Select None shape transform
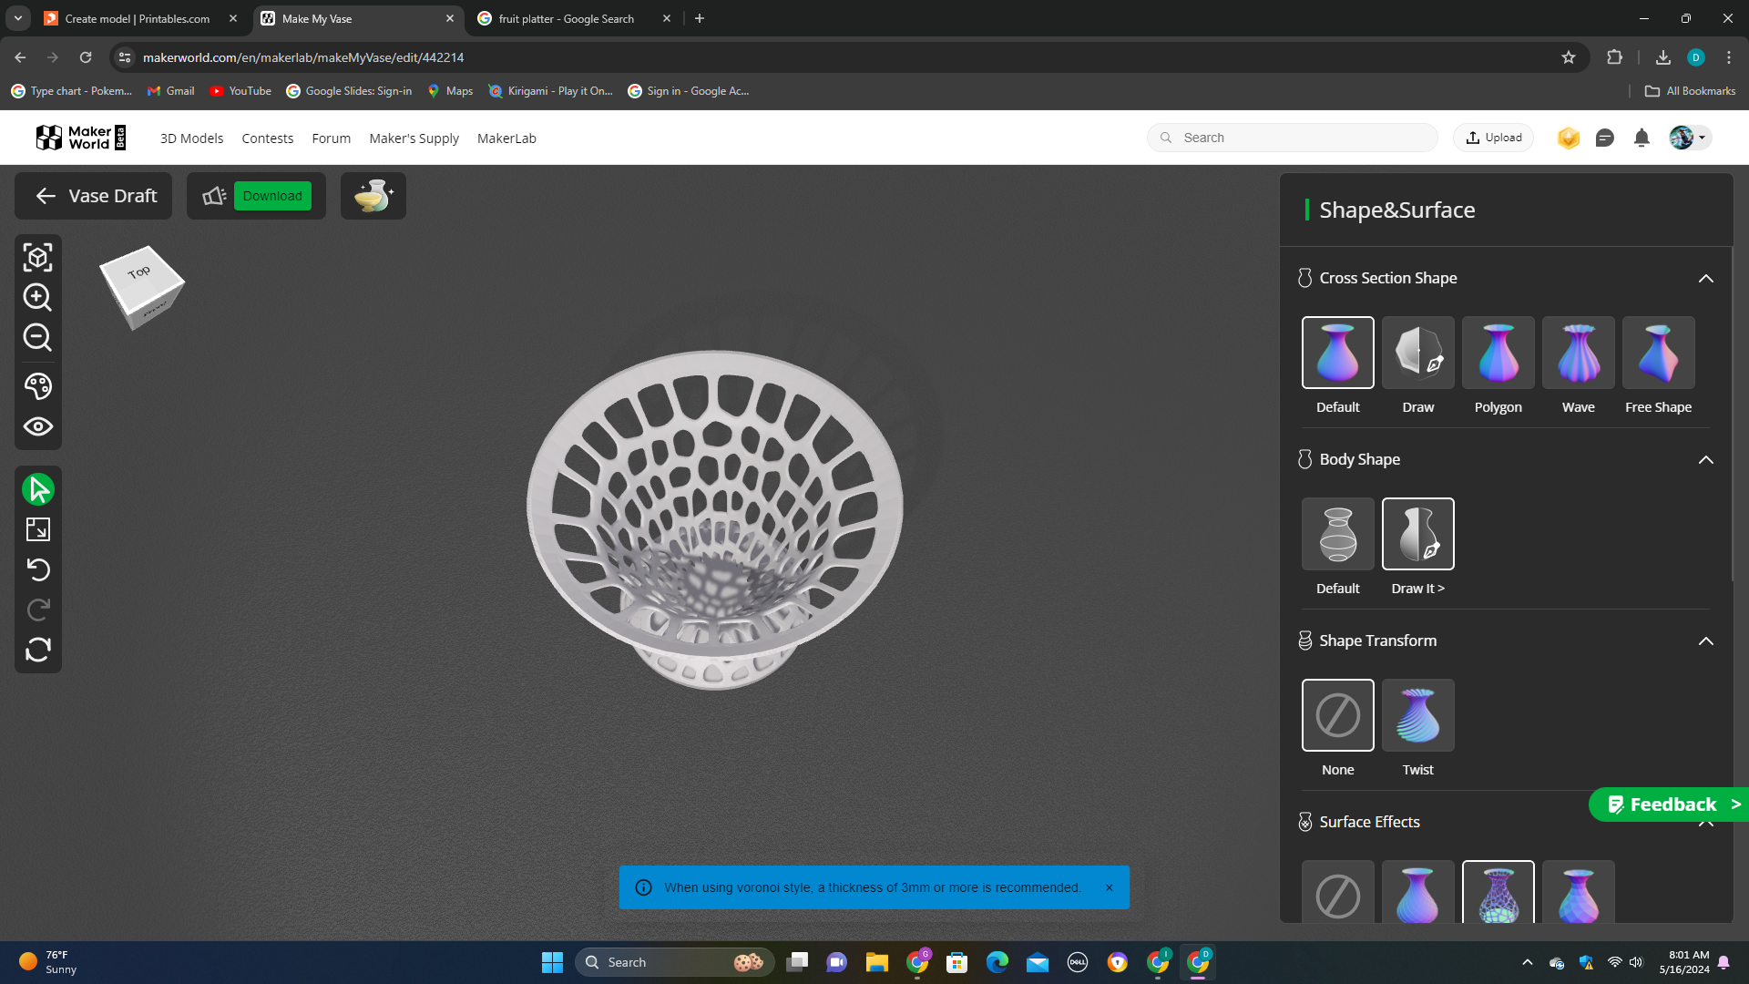Screen dimensions: 1749x984 pyautogui.click(x=1337, y=715)
